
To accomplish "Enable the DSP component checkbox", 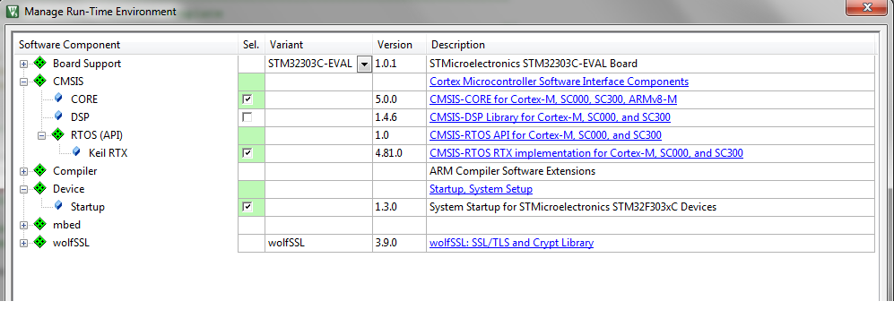I will point(247,117).
